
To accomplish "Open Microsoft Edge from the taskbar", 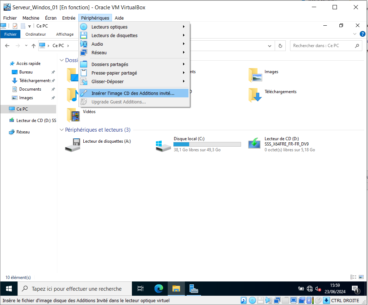I will 158,289.
